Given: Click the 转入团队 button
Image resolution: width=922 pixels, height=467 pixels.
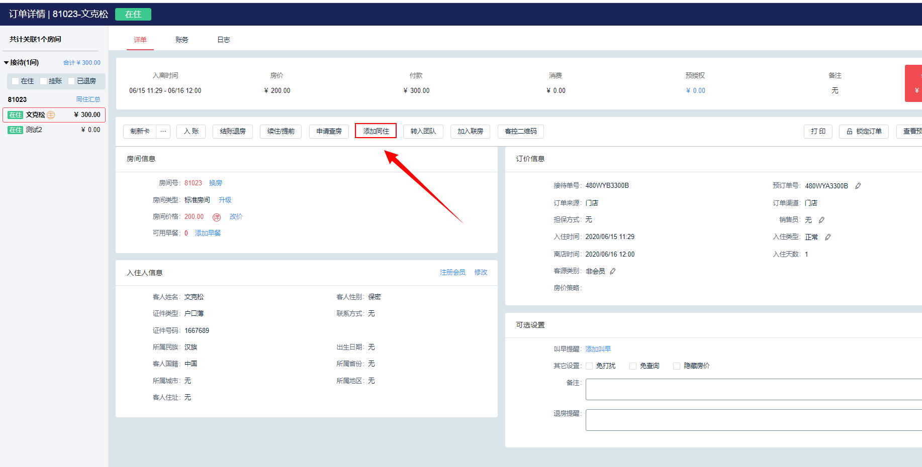Looking at the screenshot, I should coord(423,131).
